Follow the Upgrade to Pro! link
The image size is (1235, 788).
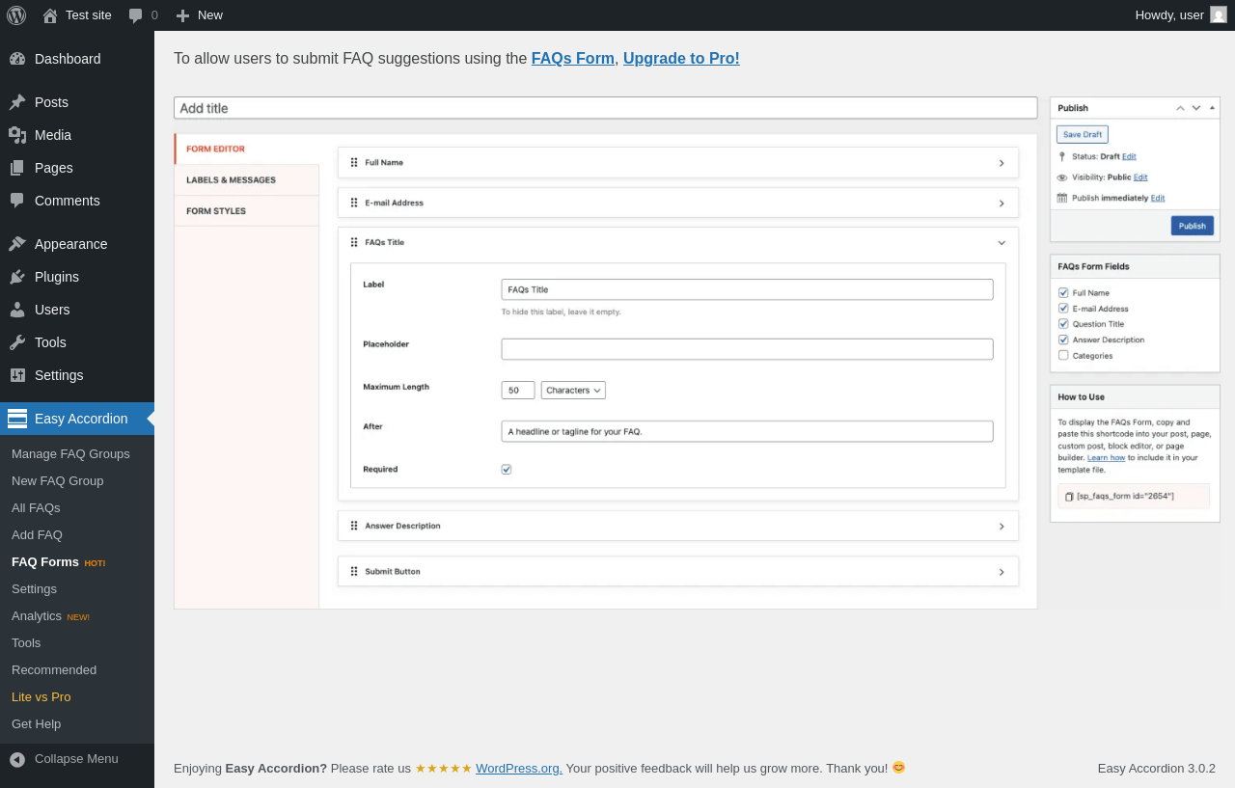tap(681, 59)
